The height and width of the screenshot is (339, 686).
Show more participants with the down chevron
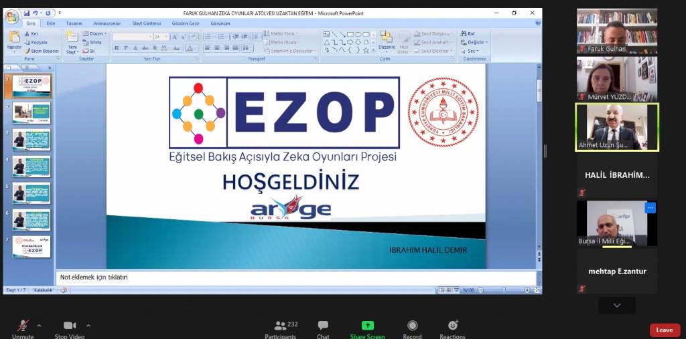pos(617,306)
